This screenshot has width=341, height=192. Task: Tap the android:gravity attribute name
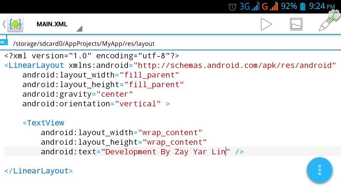point(57,94)
